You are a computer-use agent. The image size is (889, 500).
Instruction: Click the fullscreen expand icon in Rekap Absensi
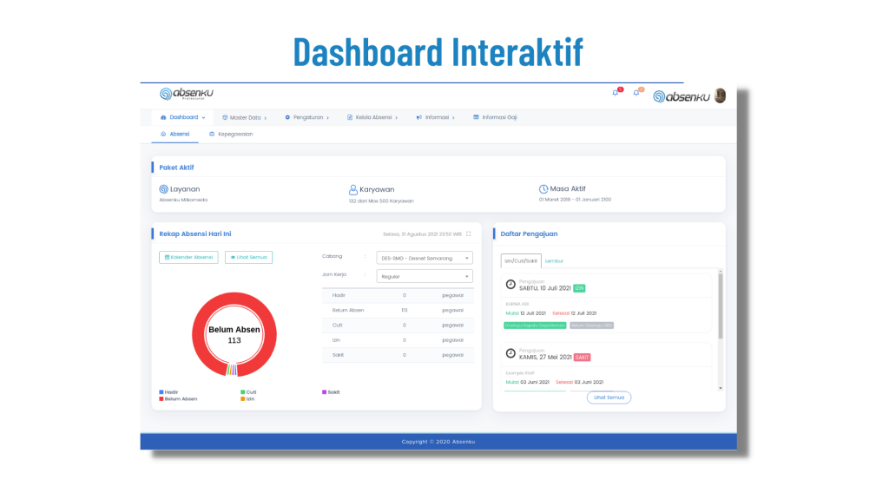tap(469, 234)
